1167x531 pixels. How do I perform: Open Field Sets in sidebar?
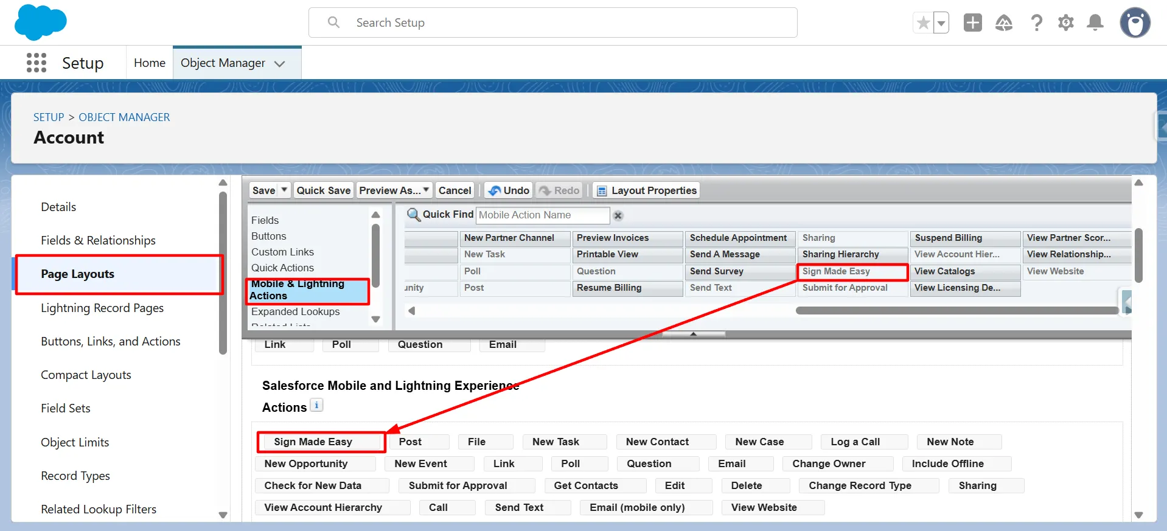pyautogui.click(x=66, y=408)
